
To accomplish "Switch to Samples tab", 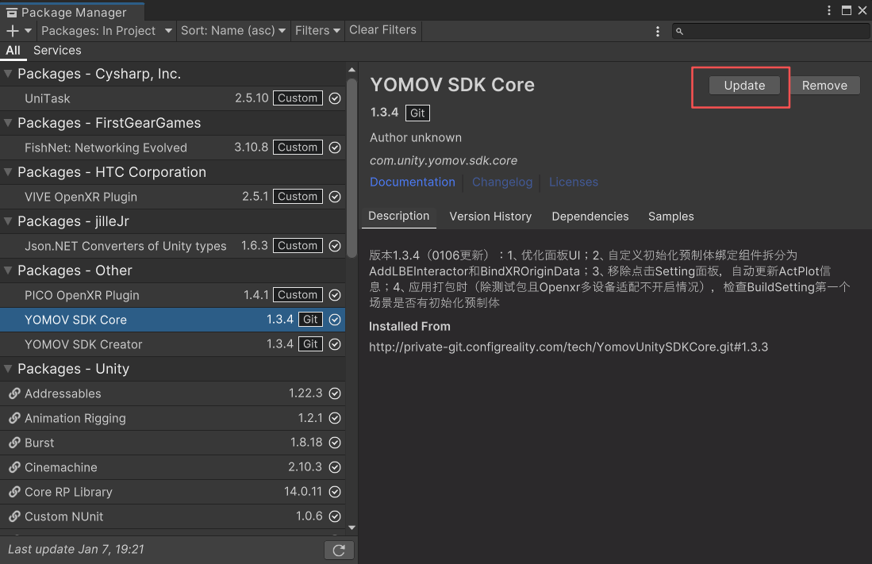I will (670, 217).
